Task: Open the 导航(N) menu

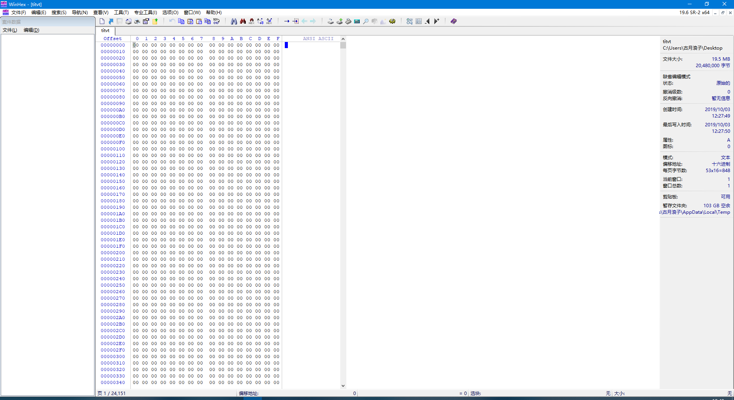Action: (x=80, y=13)
